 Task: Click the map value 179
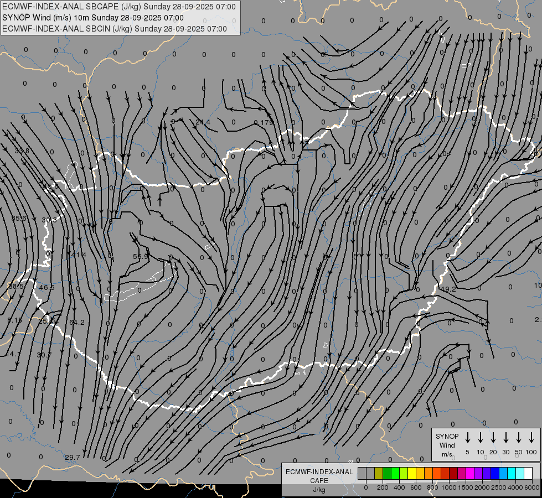[x=266, y=122]
